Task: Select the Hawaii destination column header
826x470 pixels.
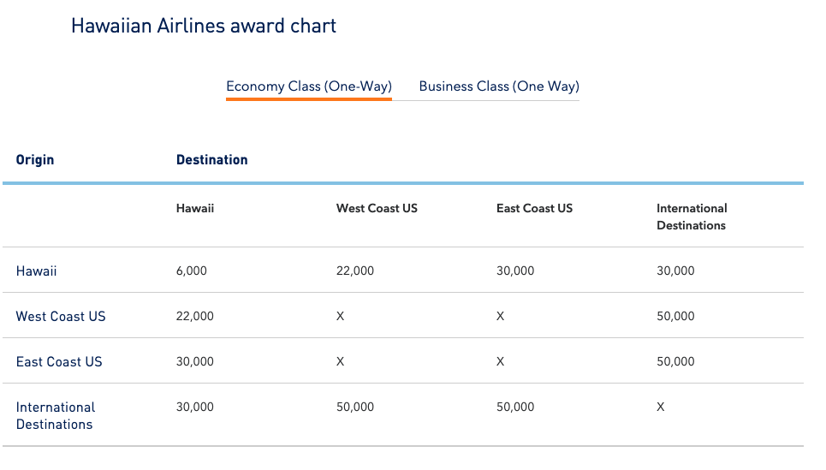Action: coord(195,208)
